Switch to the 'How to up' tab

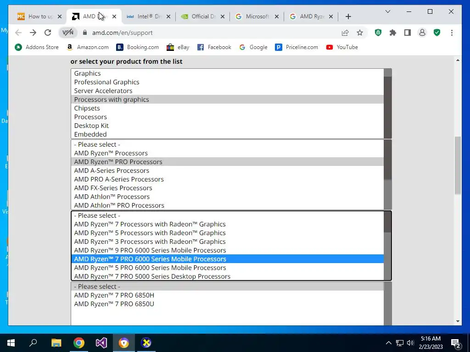[40, 16]
